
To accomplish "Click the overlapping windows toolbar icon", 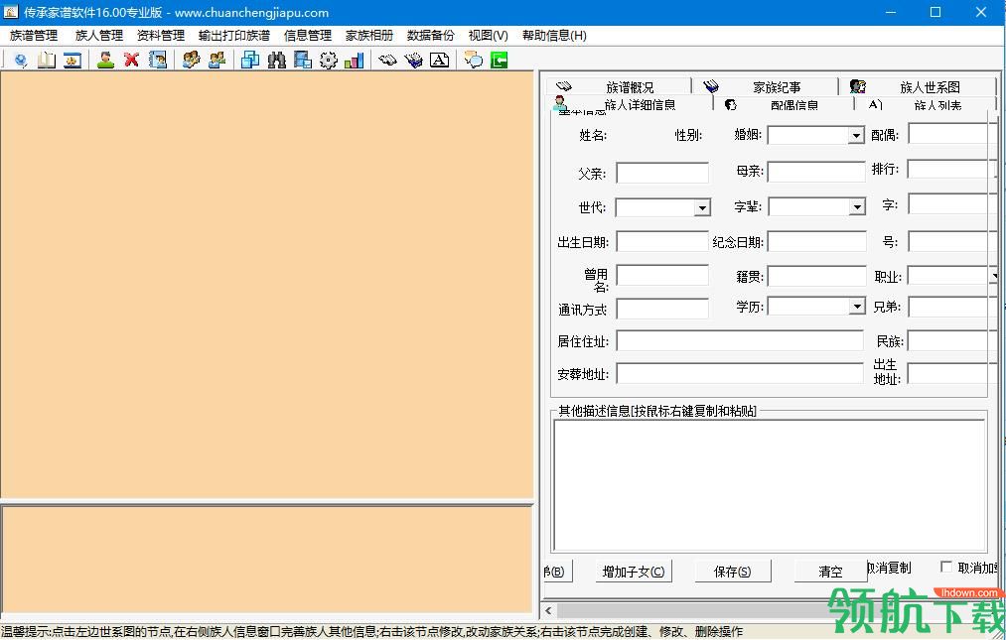I will coord(250,61).
